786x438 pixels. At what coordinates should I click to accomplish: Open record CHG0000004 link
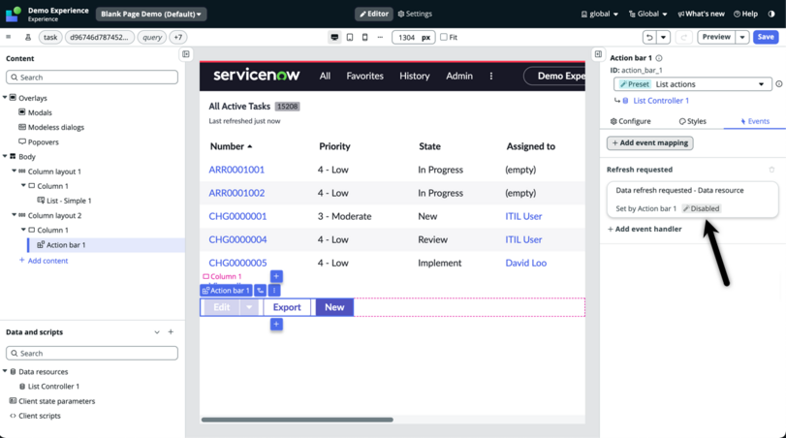pos(237,239)
